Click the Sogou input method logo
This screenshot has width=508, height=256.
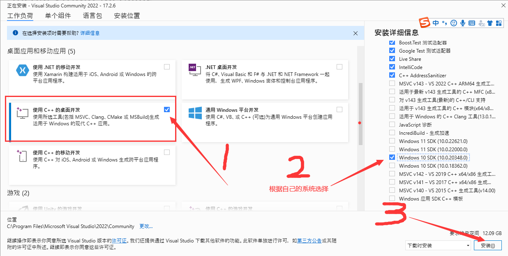click(x=424, y=23)
